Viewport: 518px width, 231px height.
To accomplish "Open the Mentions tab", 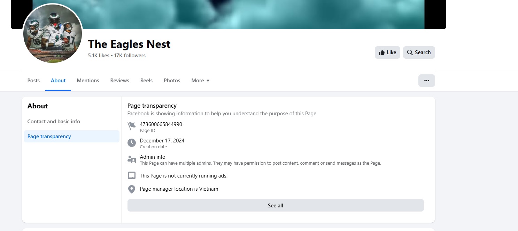I will point(88,81).
